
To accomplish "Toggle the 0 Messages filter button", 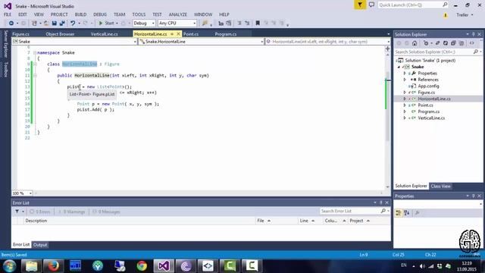I will pyautogui.click(x=107, y=212).
